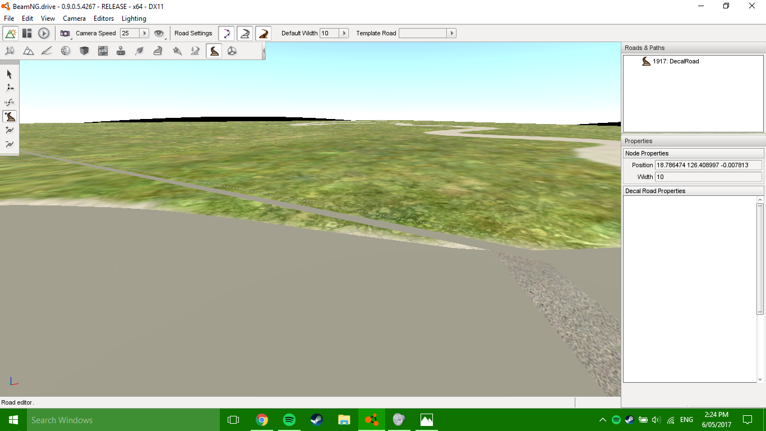Select the Terrain Editor mountains icon
The height and width of the screenshot is (431, 766).
click(29, 51)
